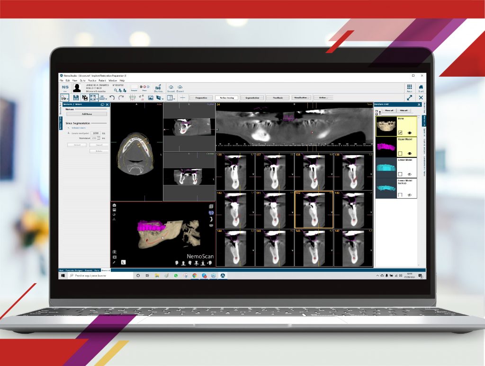Click the patient silhouette photo
This screenshot has height=366, width=485.
[77, 88]
